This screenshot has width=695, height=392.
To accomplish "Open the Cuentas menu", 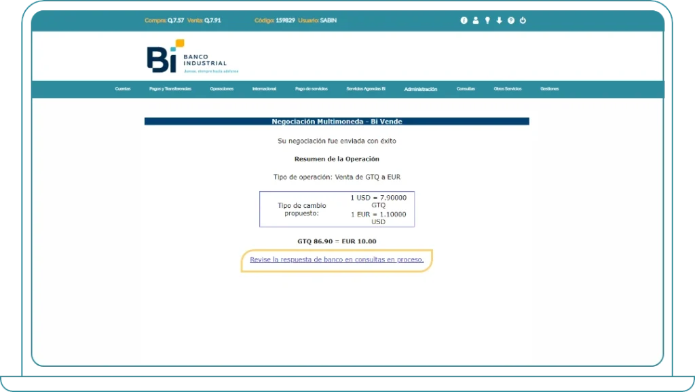I will (123, 89).
